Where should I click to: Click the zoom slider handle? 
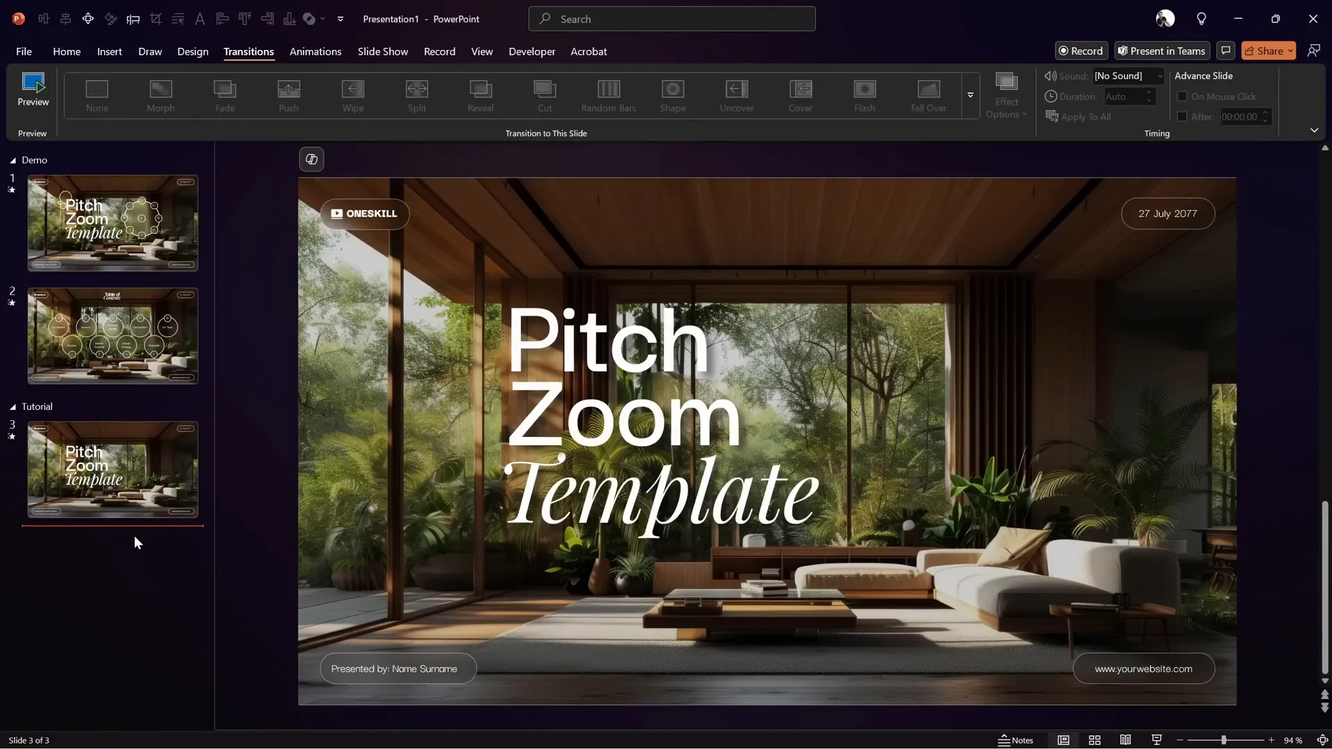1224,740
